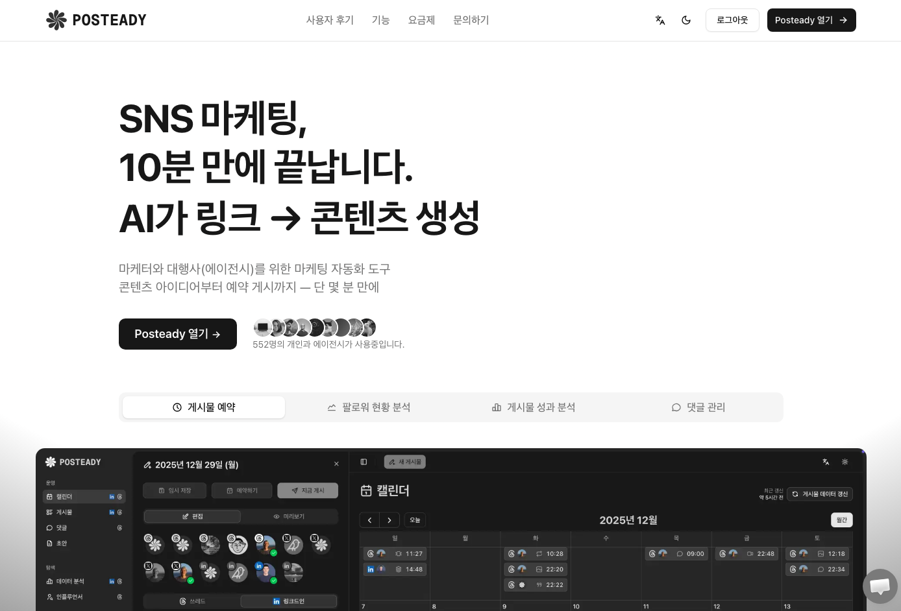Viewport: 901px width, 611px height.
Task: Select 댓글 in the sidebar
Action: (x=84, y=528)
